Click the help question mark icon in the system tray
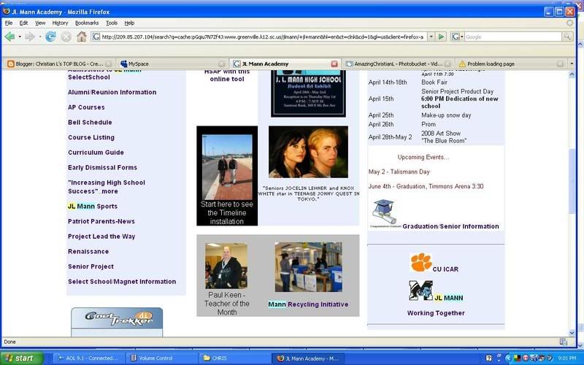Viewport: 584px width, 365px height. pos(489,358)
